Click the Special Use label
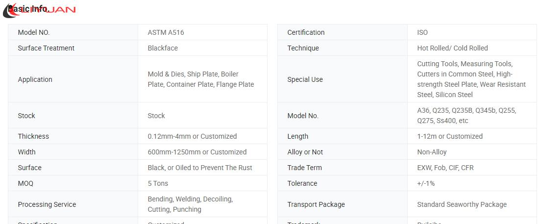Screen dimensions: 538x224 (x=305, y=79)
